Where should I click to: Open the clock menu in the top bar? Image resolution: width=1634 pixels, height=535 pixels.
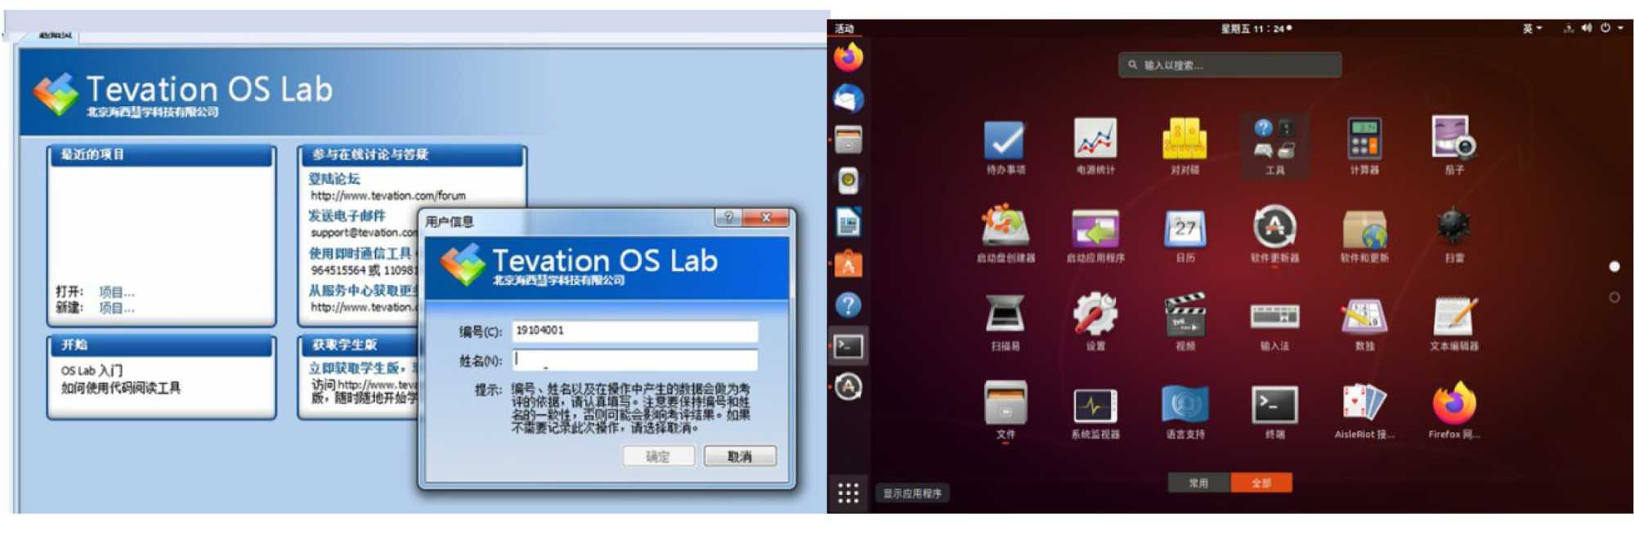[1255, 28]
